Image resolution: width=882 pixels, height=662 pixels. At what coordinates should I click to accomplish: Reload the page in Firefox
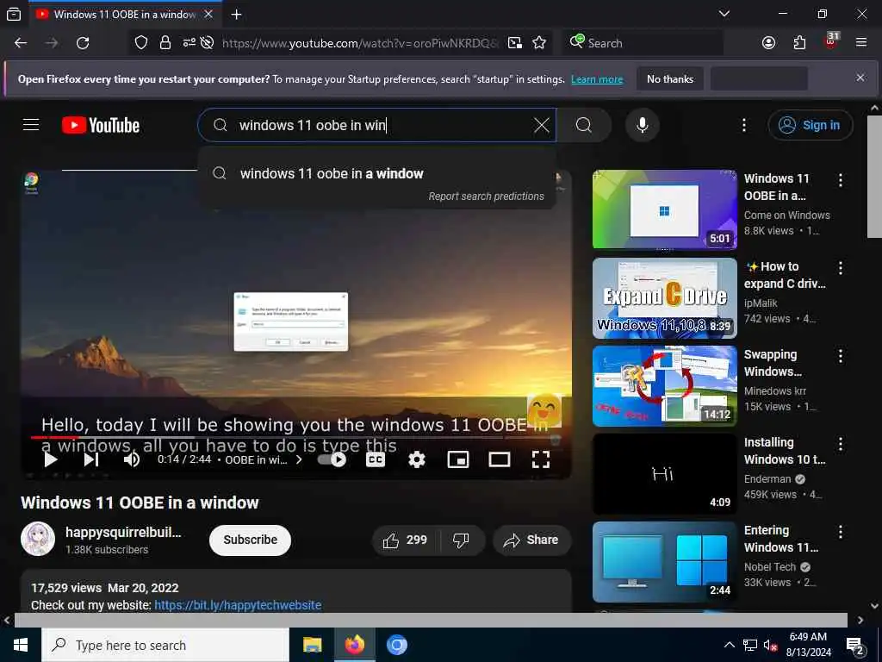click(x=83, y=43)
